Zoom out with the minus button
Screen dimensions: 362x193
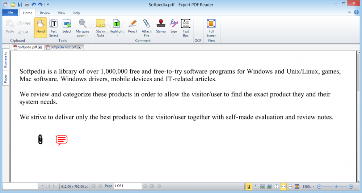tap(319, 186)
